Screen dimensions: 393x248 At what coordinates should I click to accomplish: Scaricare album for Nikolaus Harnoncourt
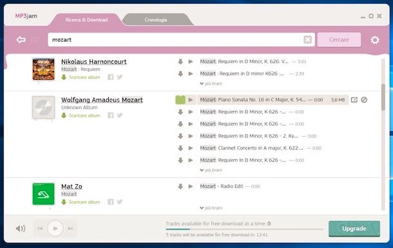(81, 77)
